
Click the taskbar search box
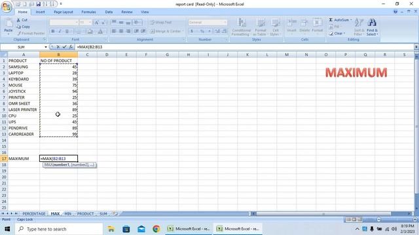(x=59, y=229)
